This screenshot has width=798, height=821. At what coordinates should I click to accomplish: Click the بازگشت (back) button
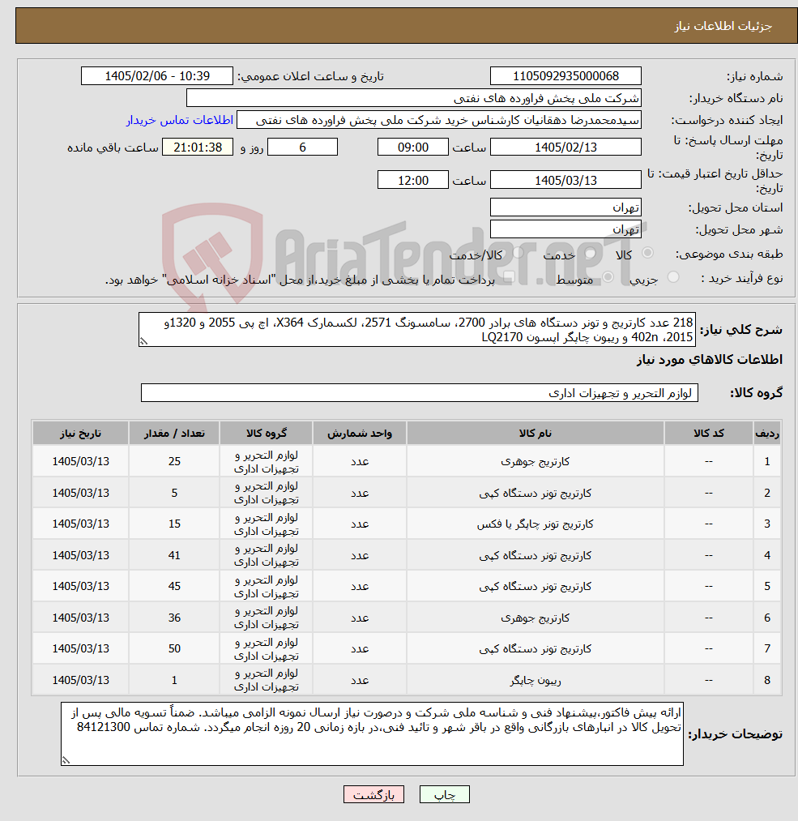[373, 794]
